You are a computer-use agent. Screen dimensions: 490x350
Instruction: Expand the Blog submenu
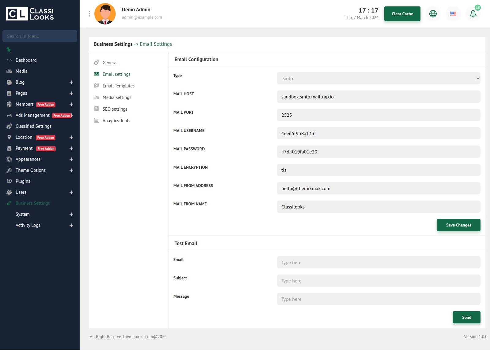tap(71, 82)
